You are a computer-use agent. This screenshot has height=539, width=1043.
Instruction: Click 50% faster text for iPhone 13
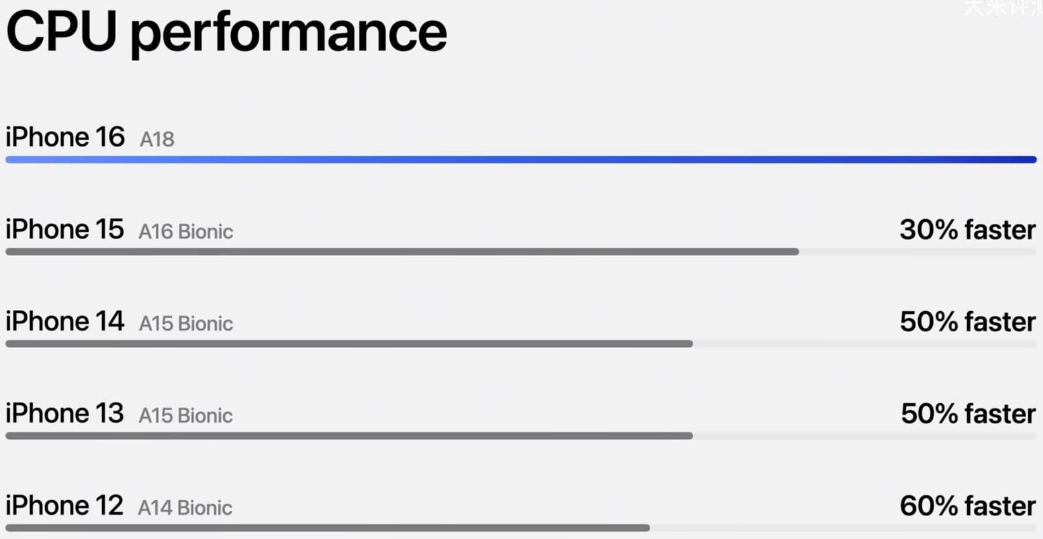(968, 414)
